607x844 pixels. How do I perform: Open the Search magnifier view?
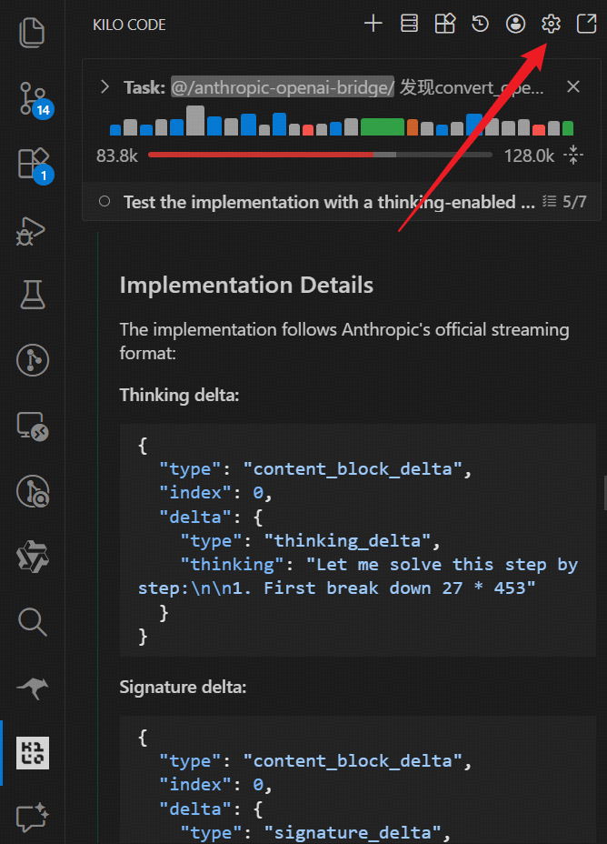32,622
